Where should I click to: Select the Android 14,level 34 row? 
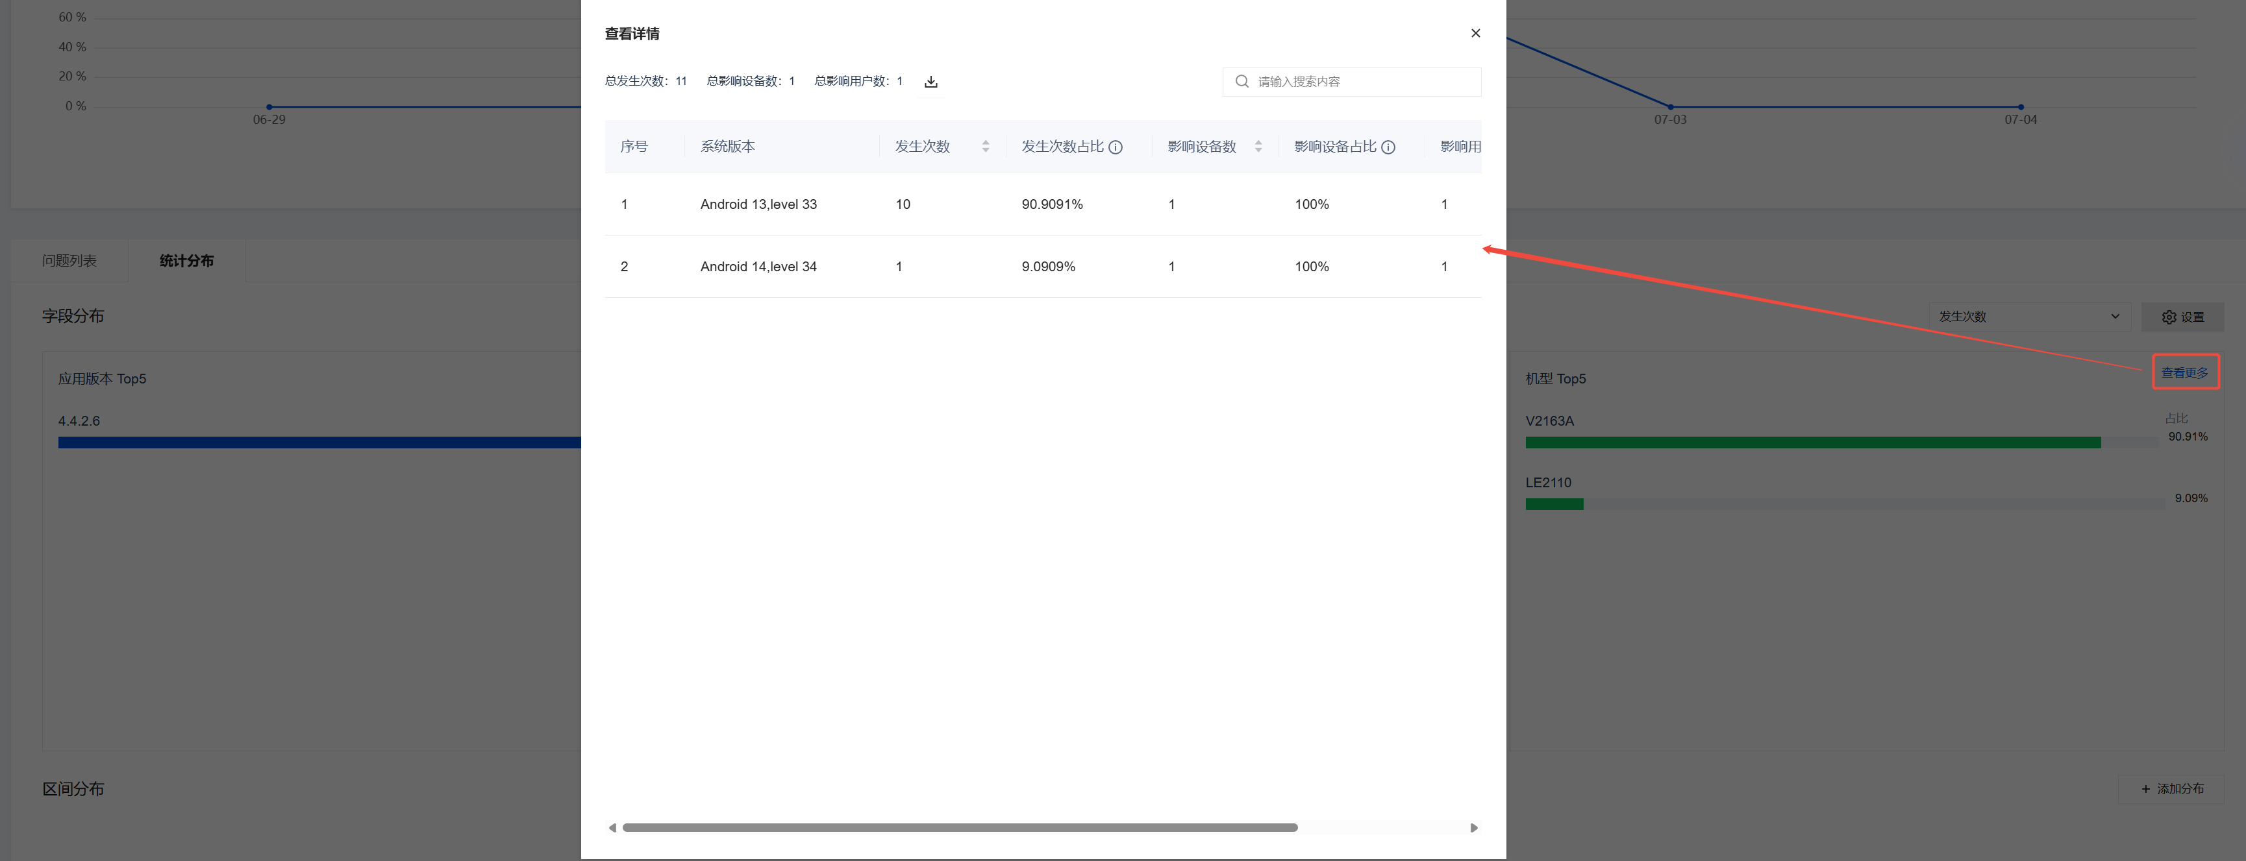coord(758,267)
